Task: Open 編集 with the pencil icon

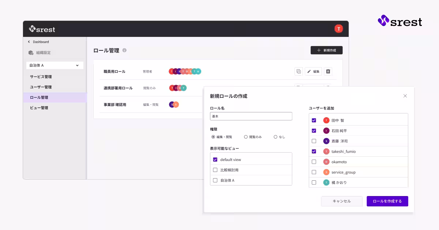Action: (314, 71)
